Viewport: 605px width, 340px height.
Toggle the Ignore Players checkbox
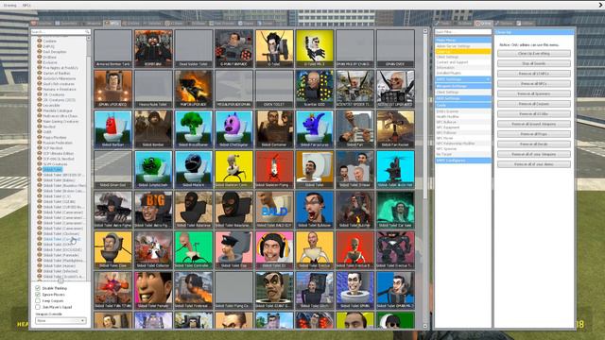pyautogui.click(x=38, y=294)
